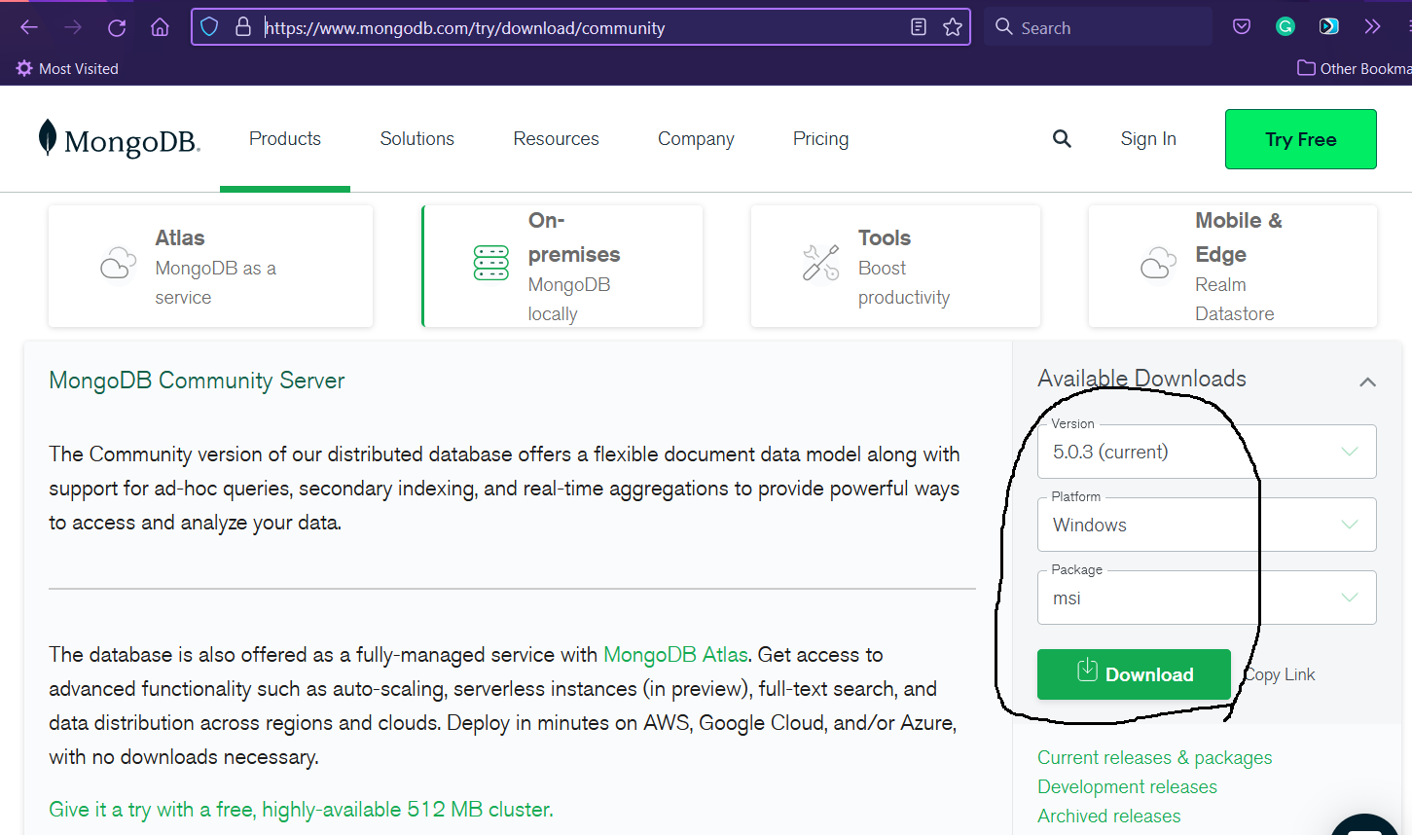This screenshot has width=1412, height=835.
Task: Open the Company menu
Action: tap(696, 139)
